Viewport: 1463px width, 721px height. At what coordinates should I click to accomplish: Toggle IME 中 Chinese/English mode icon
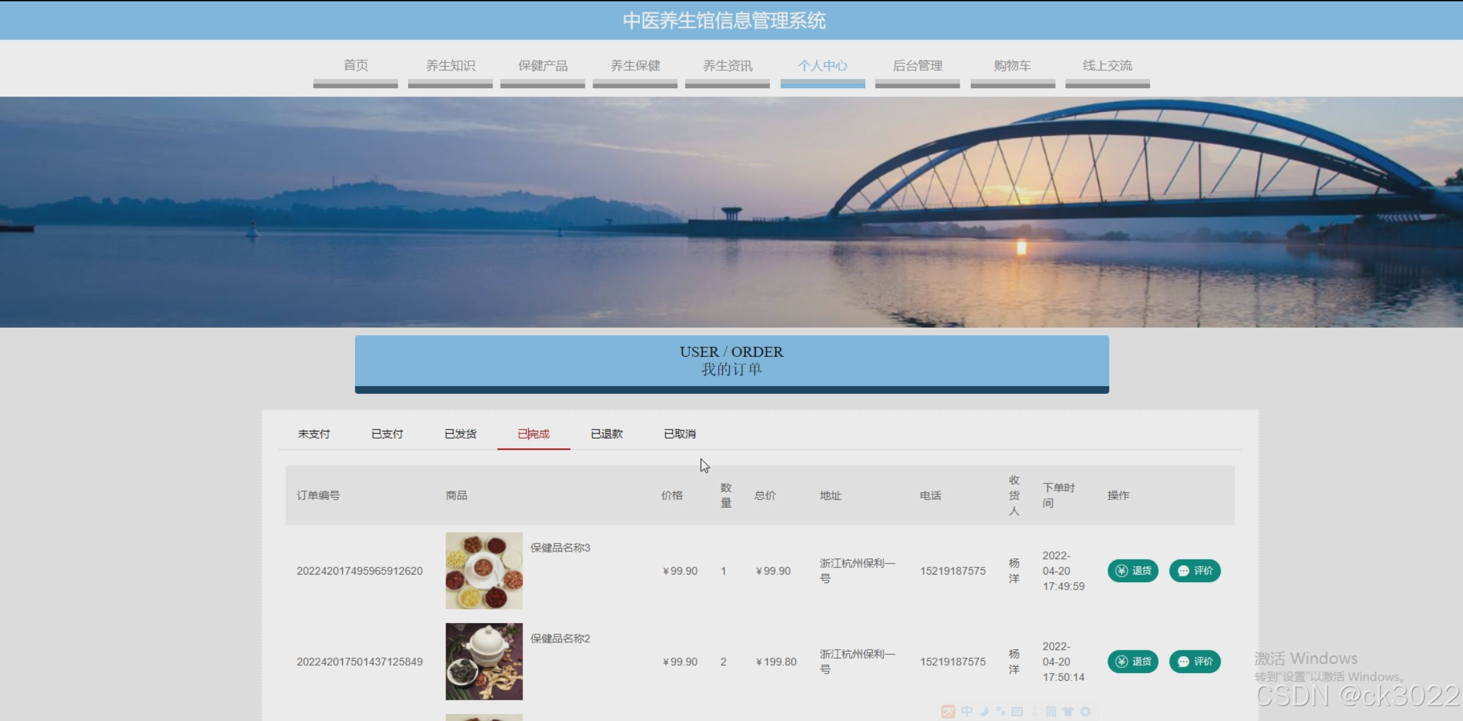pyautogui.click(x=967, y=711)
